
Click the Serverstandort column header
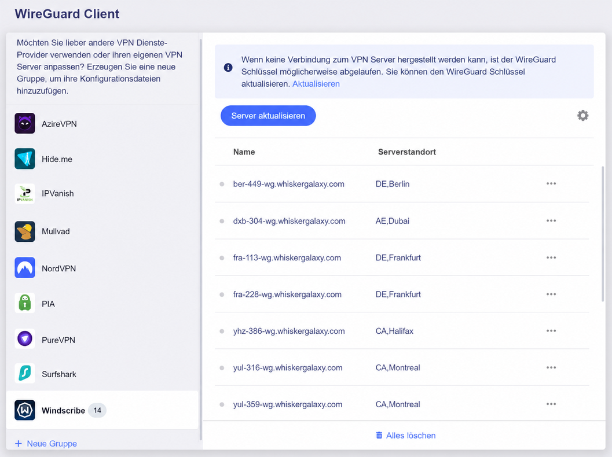click(x=406, y=152)
